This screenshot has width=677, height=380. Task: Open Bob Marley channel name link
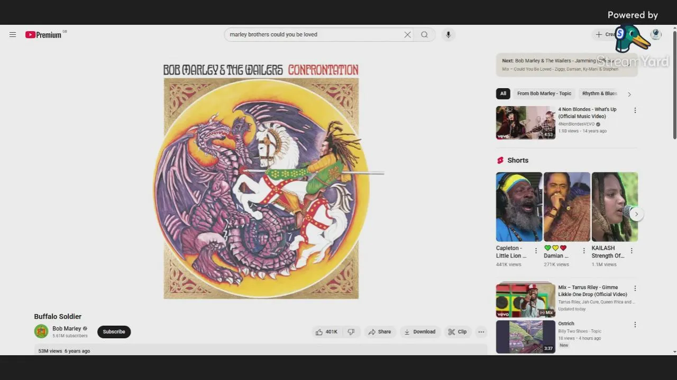pos(67,329)
